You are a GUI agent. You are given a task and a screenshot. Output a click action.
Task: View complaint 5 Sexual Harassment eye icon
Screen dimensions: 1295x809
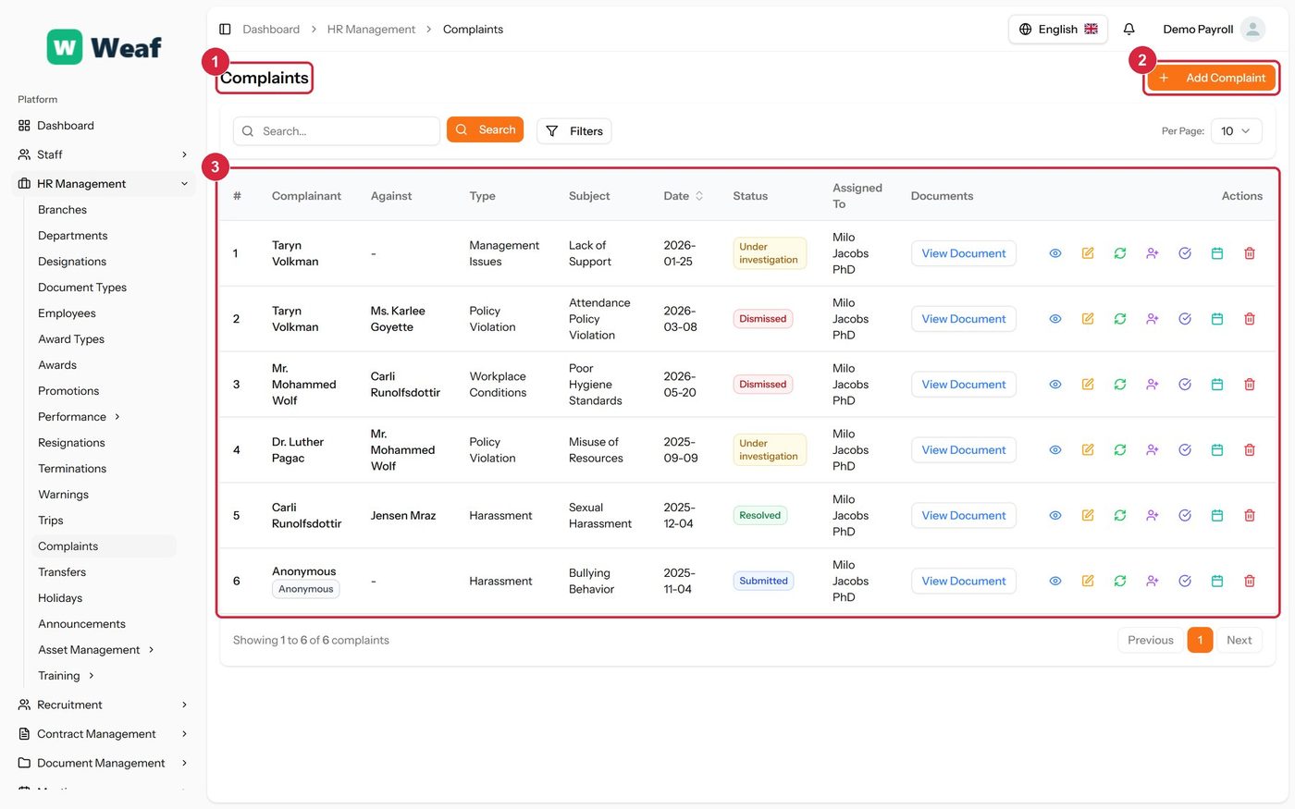pos(1055,516)
